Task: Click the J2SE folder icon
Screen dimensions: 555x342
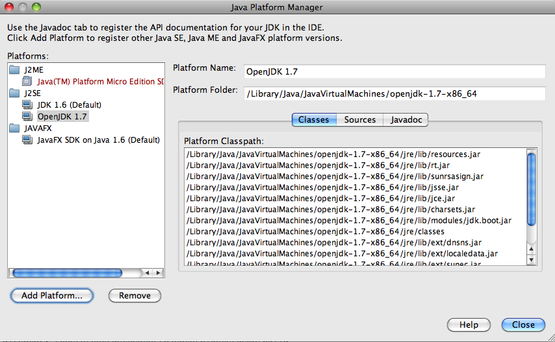Action: click(x=14, y=93)
